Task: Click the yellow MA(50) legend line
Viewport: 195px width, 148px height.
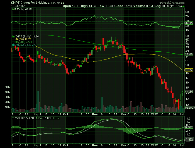Action: pos(13,39)
